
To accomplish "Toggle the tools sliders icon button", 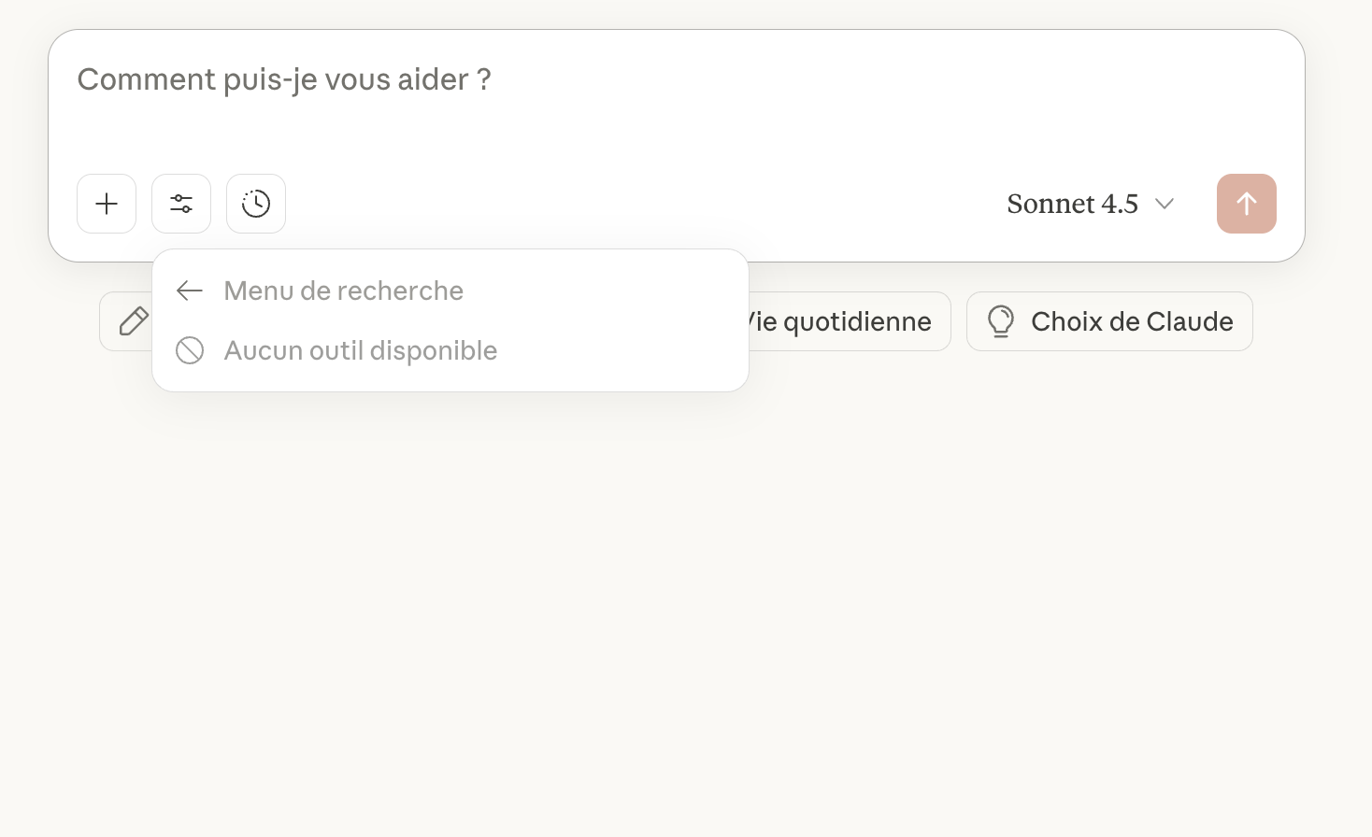I will point(181,204).
